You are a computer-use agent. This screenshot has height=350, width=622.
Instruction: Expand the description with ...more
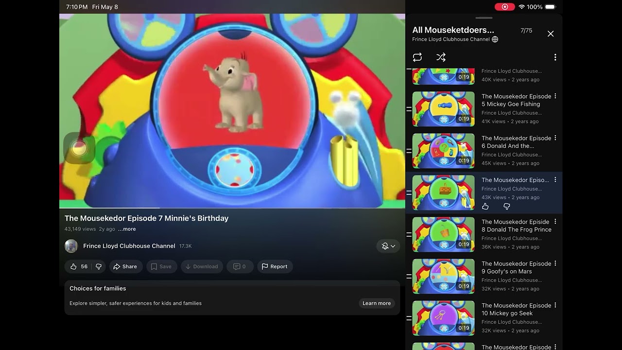pos(127,229)
